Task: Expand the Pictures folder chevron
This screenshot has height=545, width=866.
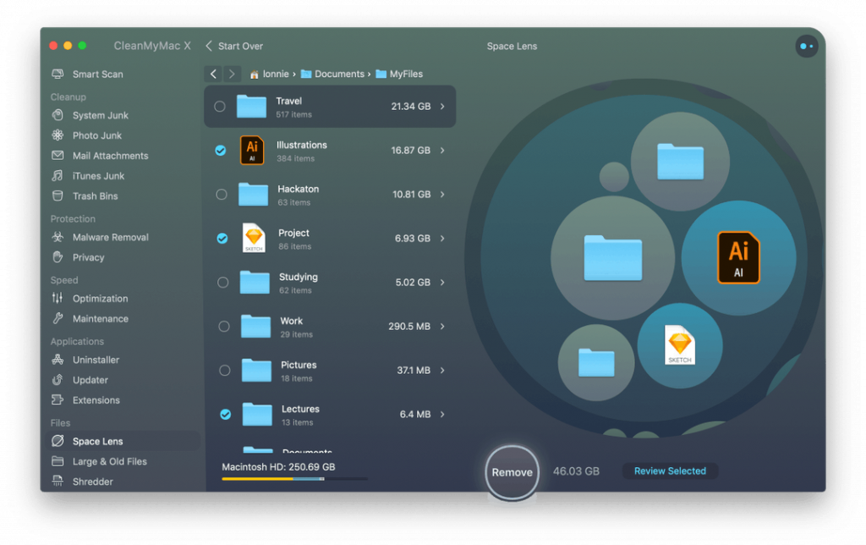Action: pos(442,371)
